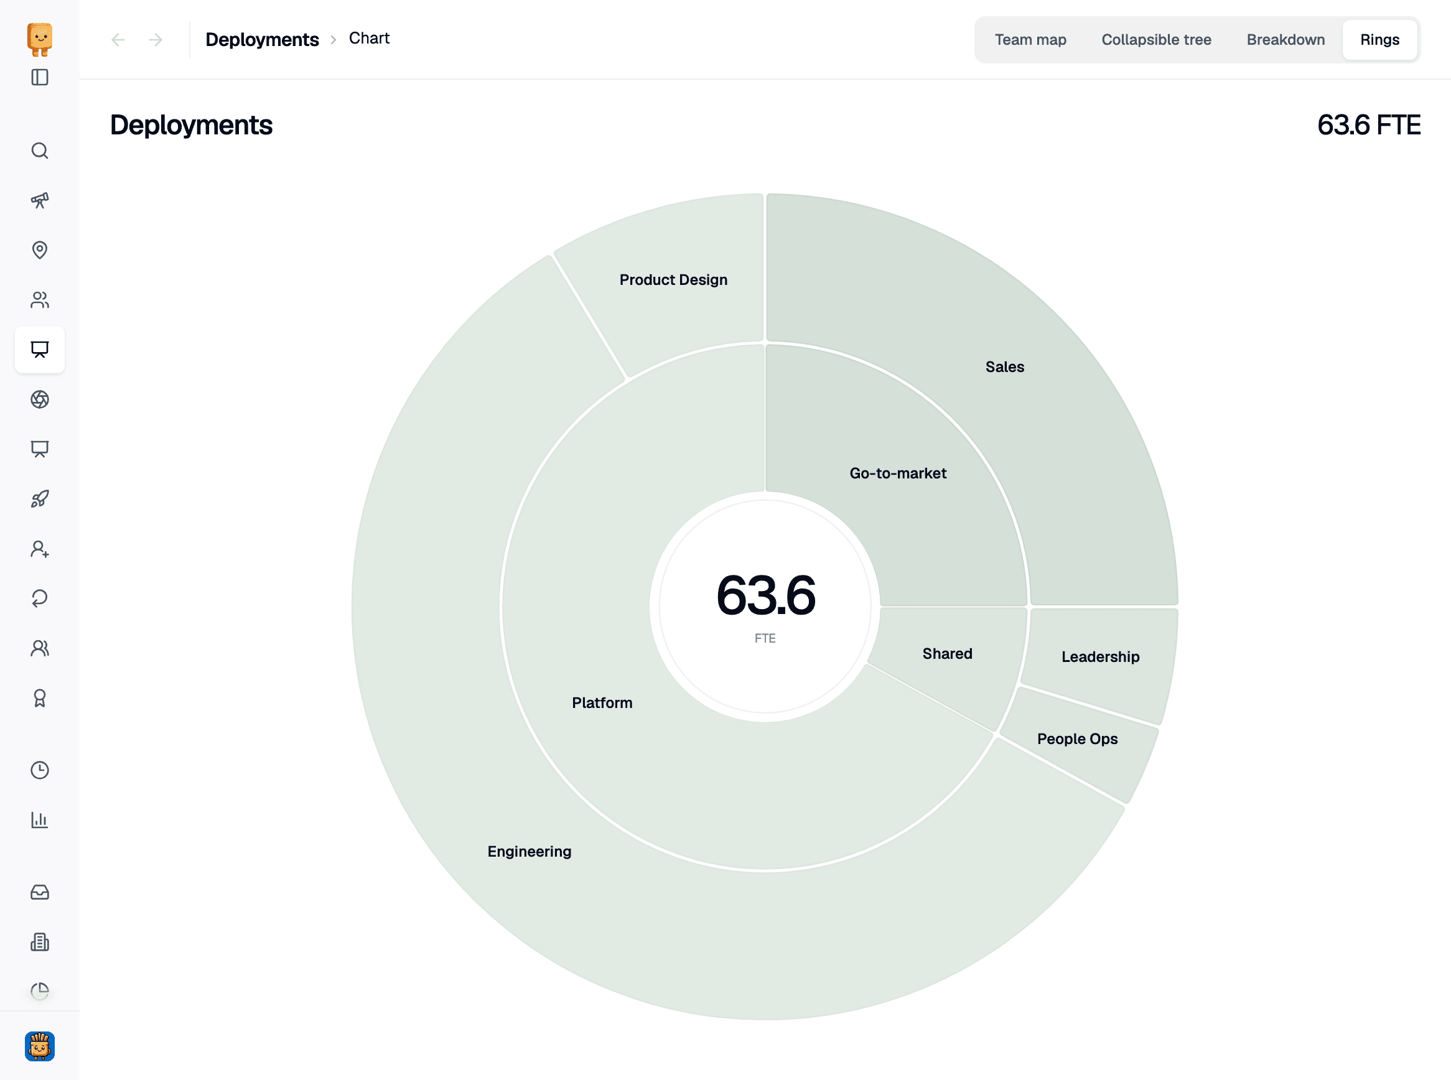Switch to the Team map view
The width and height of the screenshot is (1451, 1080).
[1030, 40]
